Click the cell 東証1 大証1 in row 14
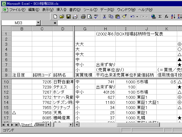Screen dimensions: 182x137 pyautogui.click(x=146, y=102)
